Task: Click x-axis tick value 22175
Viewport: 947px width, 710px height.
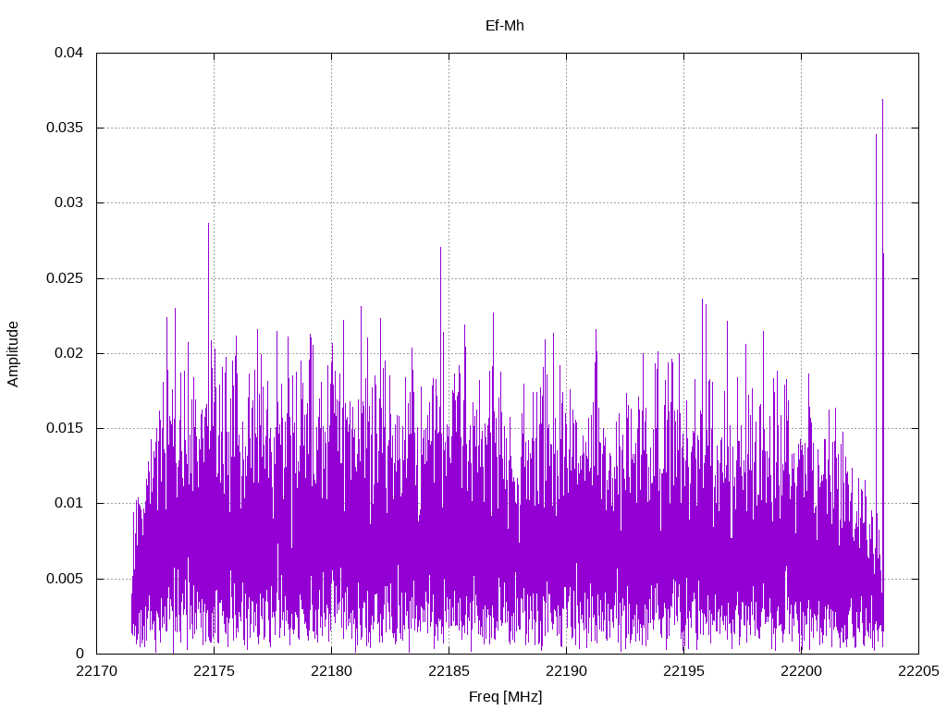Action: click(214, 671)
